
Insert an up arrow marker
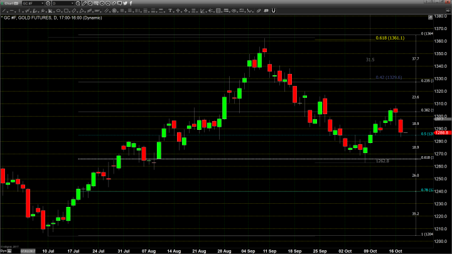pos(178,11)
